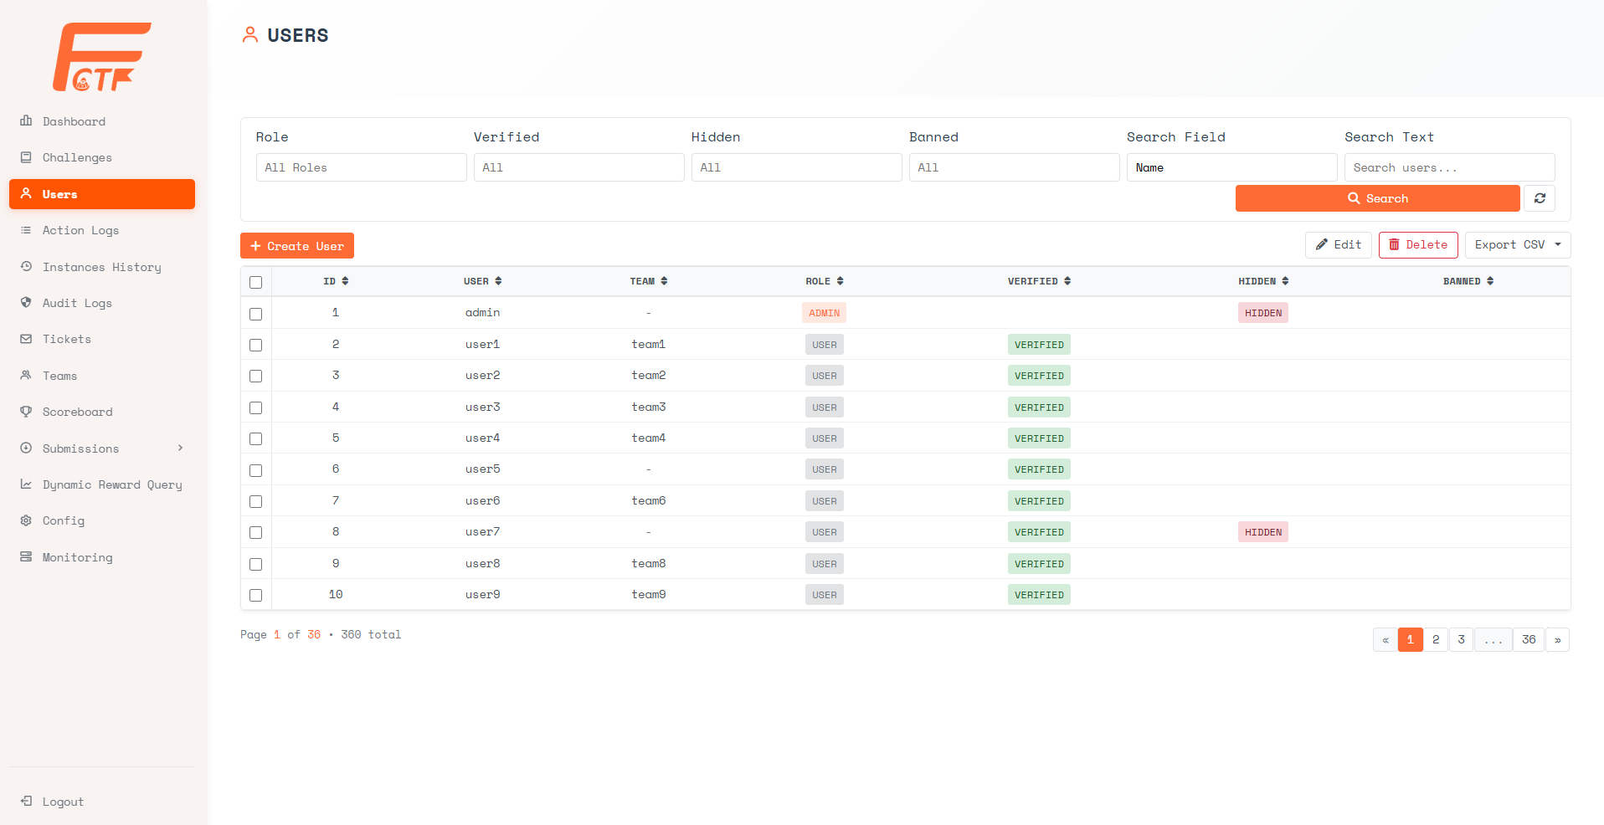Click the Search users text field
Image resolution: width=1604 pixels, height=825 pixels.
coord(1450,167)
